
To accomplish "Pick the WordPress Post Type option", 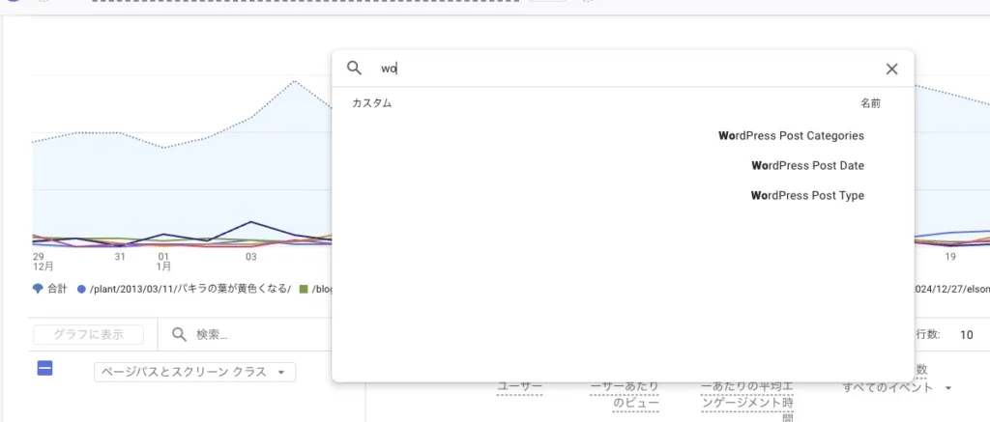I will pos(807,196).
